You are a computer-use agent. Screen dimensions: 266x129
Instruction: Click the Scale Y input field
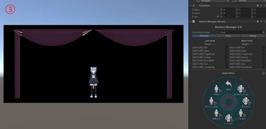(244, 17)
